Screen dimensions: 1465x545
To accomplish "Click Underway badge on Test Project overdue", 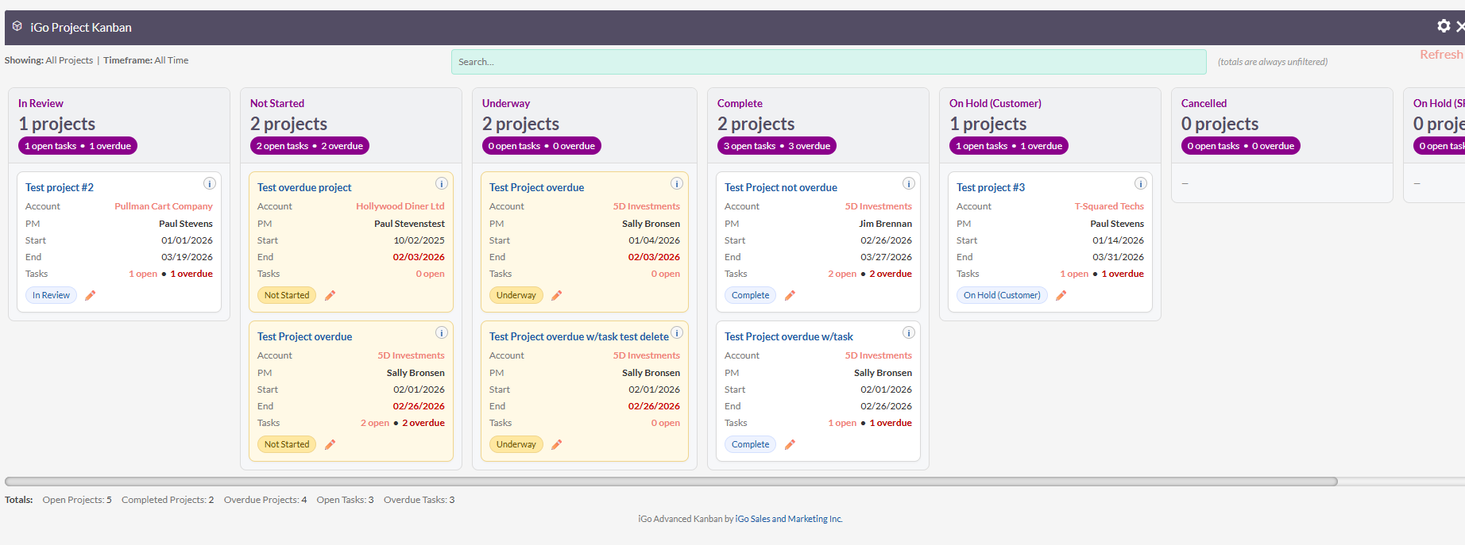I will pyautogui.click(x=516, y=295).
